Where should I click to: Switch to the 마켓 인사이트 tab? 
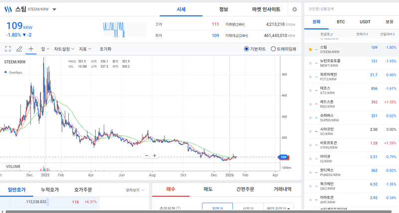266,9
